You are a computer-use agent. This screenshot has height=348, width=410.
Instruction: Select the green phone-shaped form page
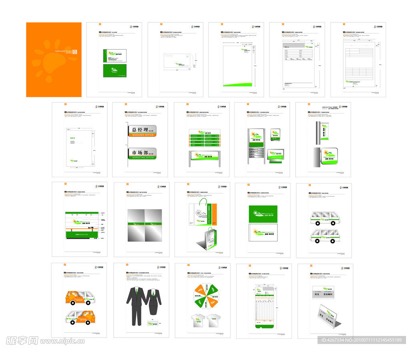264,301
